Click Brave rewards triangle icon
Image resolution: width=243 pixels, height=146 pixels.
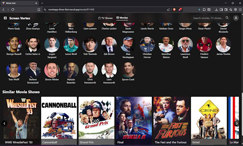coord(180,10)
